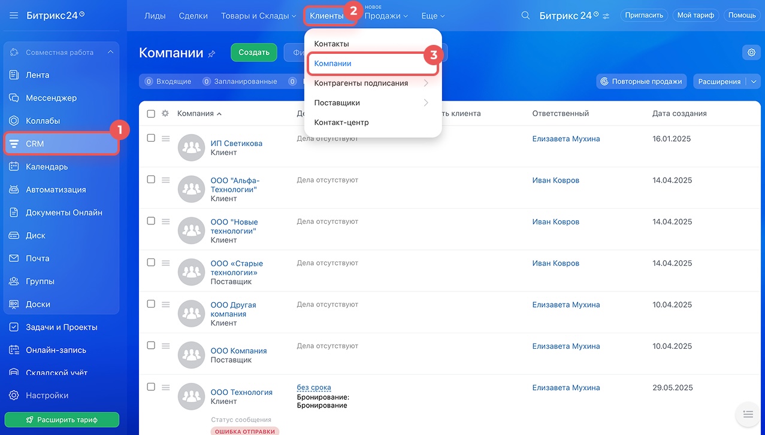Expand Контрагенты подписания submenu

click(426, 83)
